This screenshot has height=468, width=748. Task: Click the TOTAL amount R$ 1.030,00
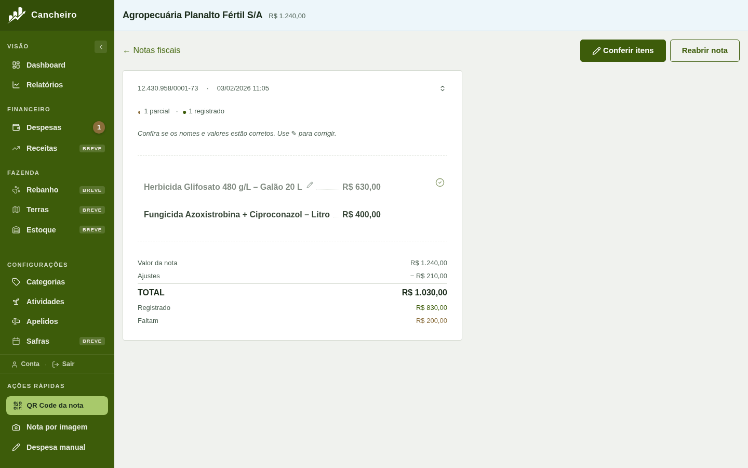pos(424,293)
